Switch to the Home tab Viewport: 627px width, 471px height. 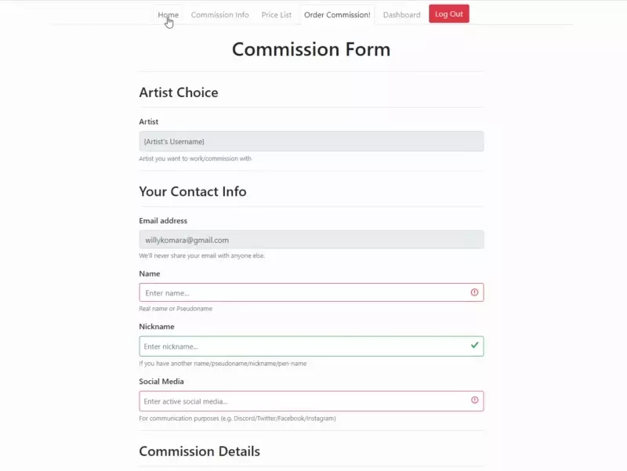(168, 14)
